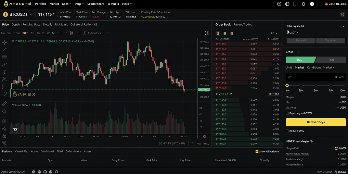
Task: Uncheck Show All Positions
Action: [x=257, y=151]
